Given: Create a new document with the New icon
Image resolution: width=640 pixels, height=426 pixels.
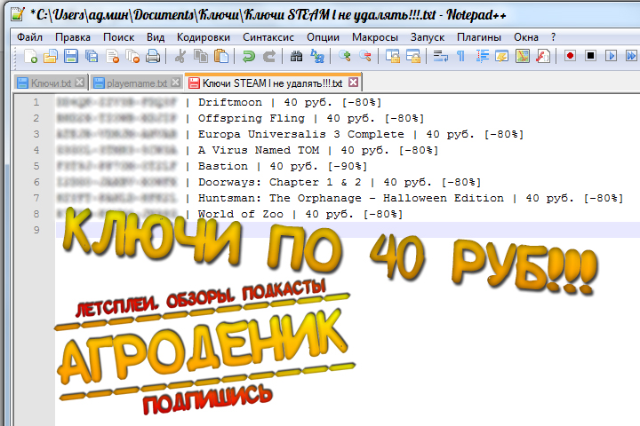Looking at the screenshot, I should coord(30,56).
